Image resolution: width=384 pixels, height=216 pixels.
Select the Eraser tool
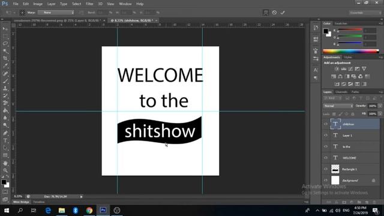click(x=5, y=103)
